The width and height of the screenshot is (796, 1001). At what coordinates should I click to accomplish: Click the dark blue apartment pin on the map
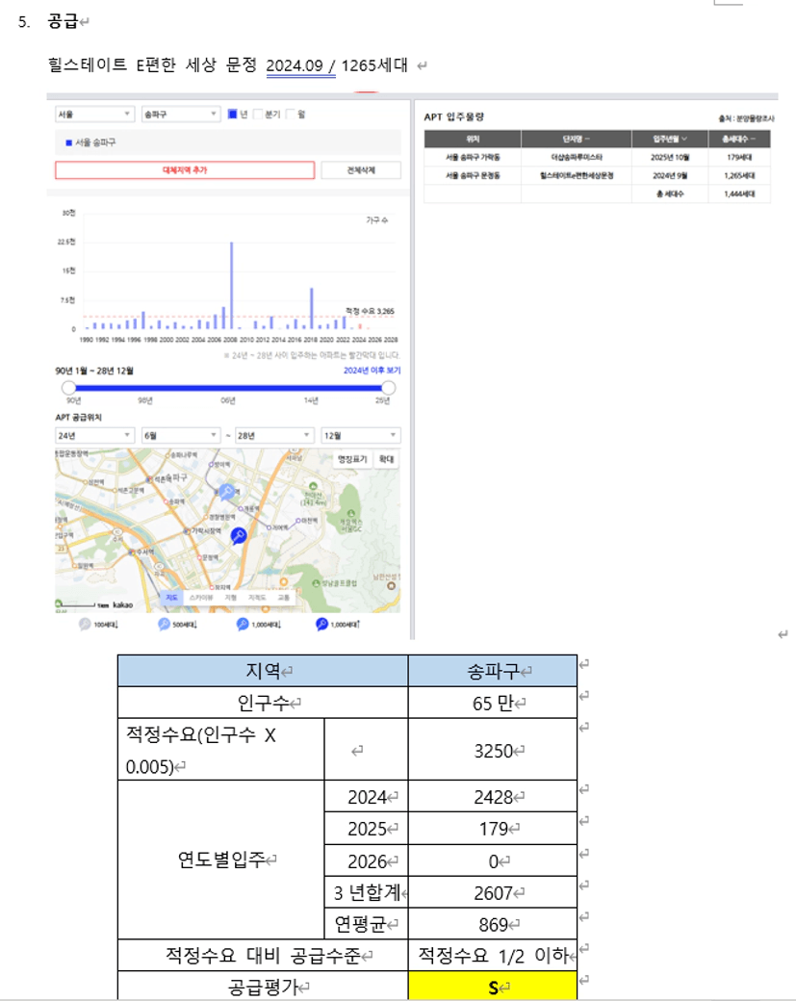[x=239, y=535]
